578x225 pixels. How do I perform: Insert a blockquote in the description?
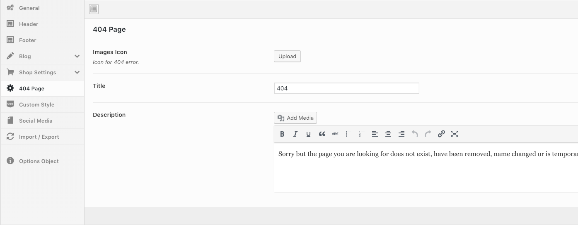point(322,134)
